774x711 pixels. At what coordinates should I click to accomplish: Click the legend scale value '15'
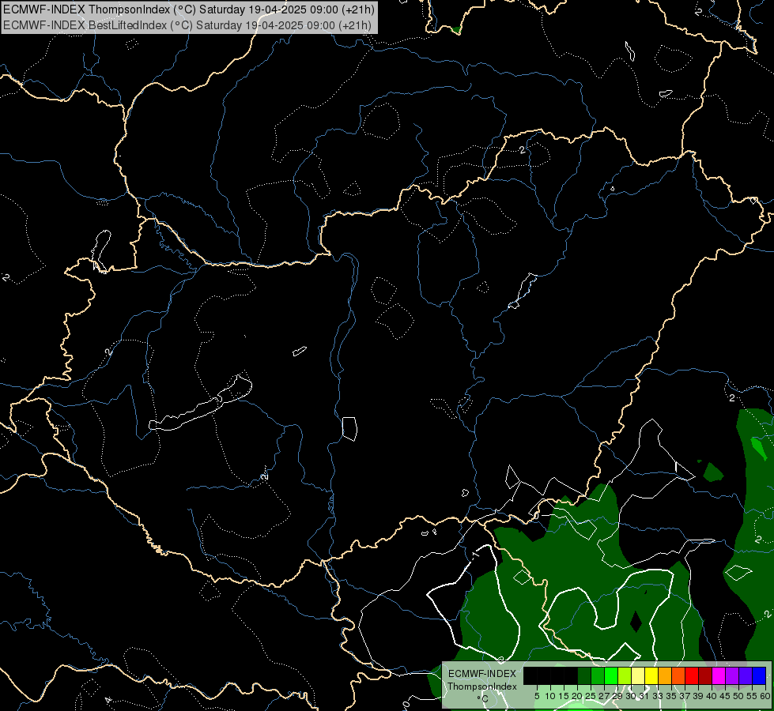coord(564,696)
